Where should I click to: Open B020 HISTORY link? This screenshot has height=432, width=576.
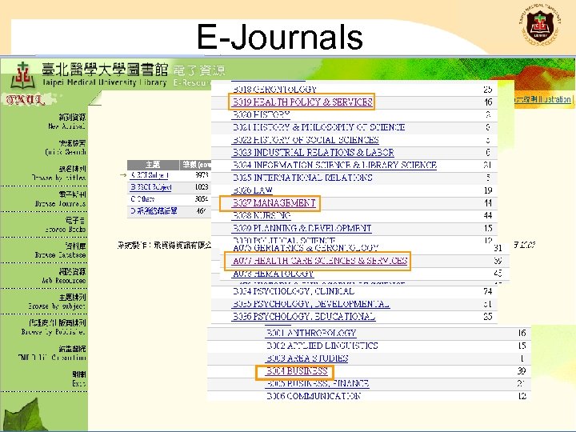pyautogui.click(x=261, y=114)
